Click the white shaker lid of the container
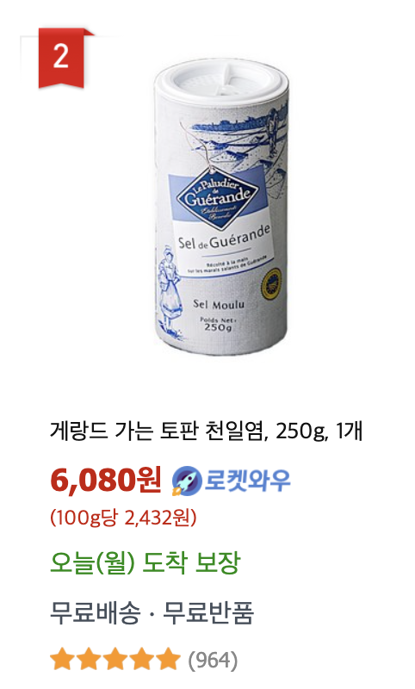 [x=222, y=81]
